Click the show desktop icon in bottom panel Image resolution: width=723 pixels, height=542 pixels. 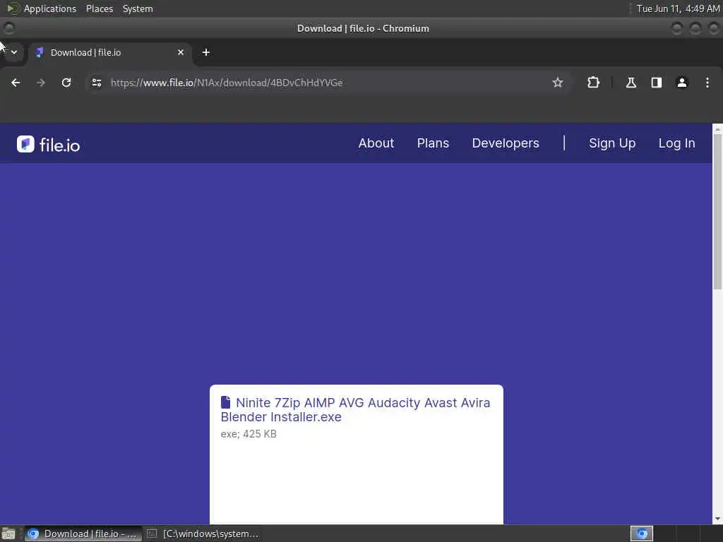pyautogui.click(x=8, y=534)
